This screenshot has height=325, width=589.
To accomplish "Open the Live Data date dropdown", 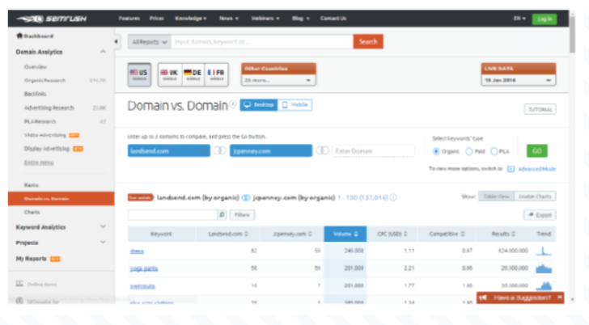I will click(x=518, y=80).
